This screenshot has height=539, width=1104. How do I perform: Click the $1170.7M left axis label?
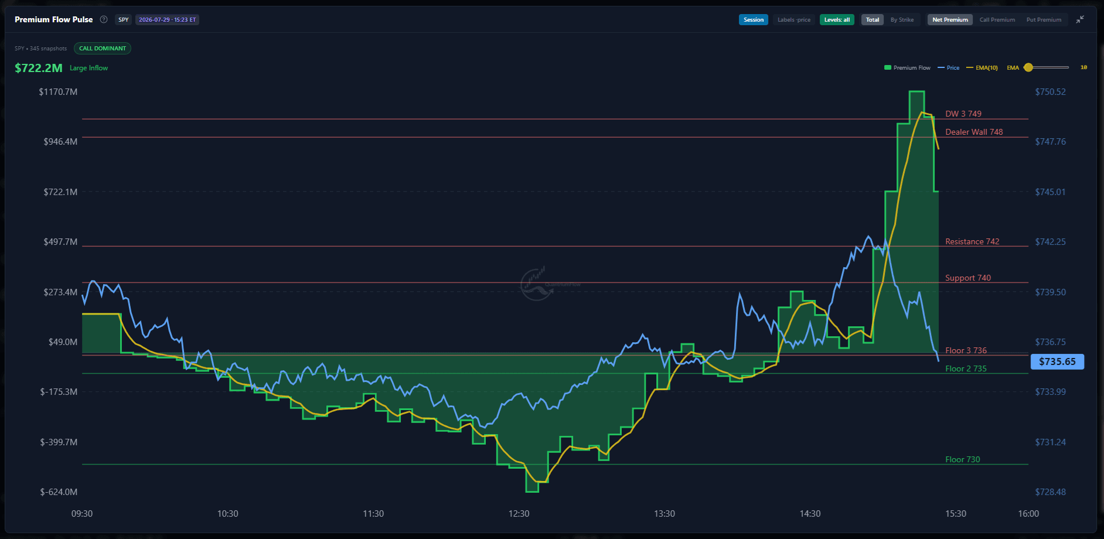click(58, 92)
